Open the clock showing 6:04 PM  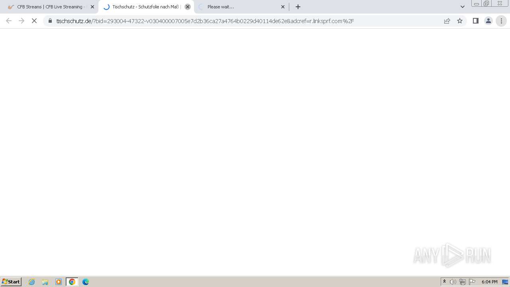489,282
